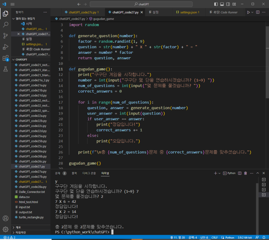Open notifications bell in status bar
The height and width of the screenshot is (240, 269).
click(x=264, y=238)
